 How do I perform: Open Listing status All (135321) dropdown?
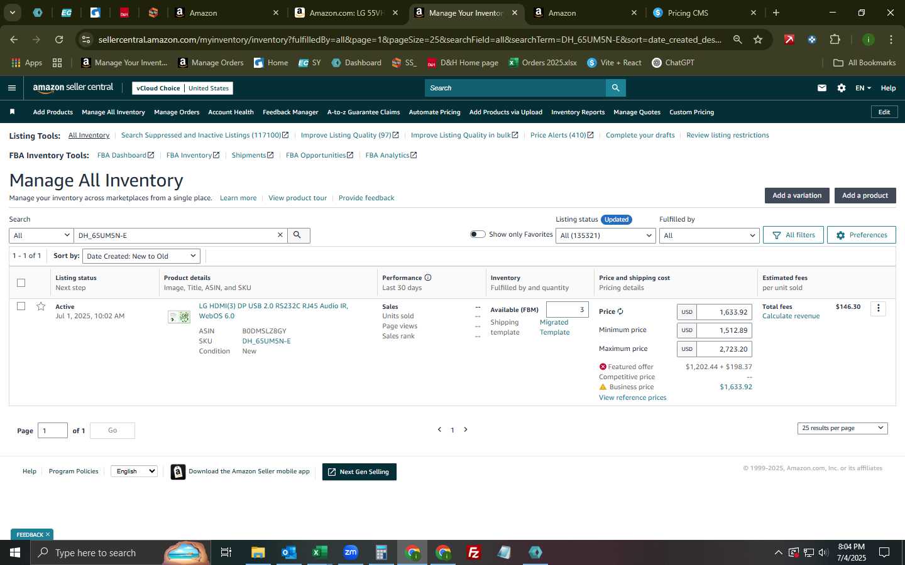606,235
